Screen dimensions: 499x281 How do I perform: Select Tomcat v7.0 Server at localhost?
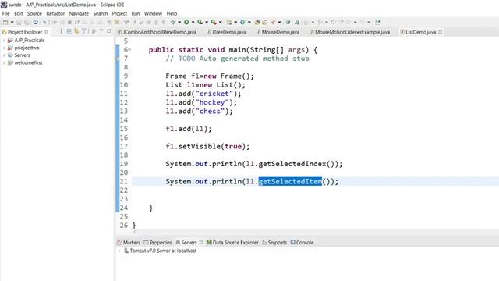click(163, 251)
